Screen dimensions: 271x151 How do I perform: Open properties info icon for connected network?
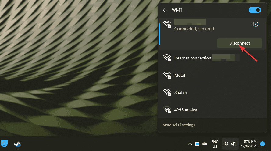pos(255,24)
